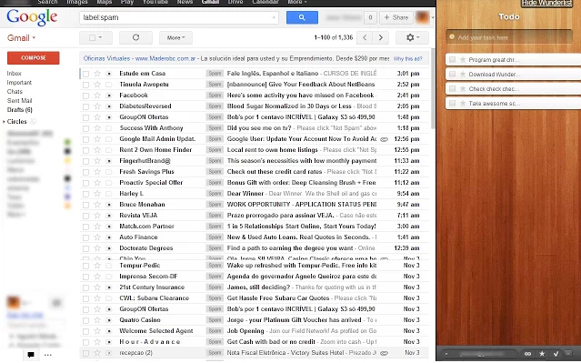Screen dimensions: 581x363
Task: Expand the Wunderlist bottom bar list arrow
Action: point(446,354)
